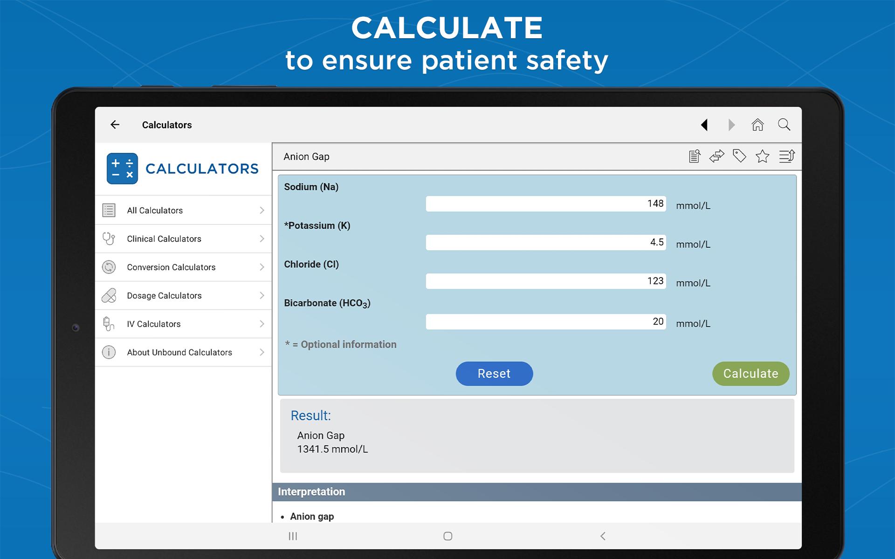
Task: Tap Android back navigation chevron
Action: [603, 536]
